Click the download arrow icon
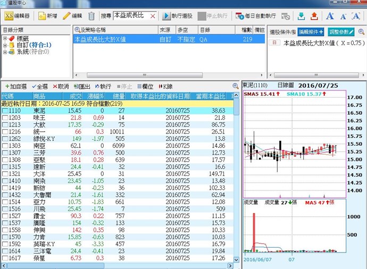Screen dimensions: 367x269 click(x=302, y=16)
